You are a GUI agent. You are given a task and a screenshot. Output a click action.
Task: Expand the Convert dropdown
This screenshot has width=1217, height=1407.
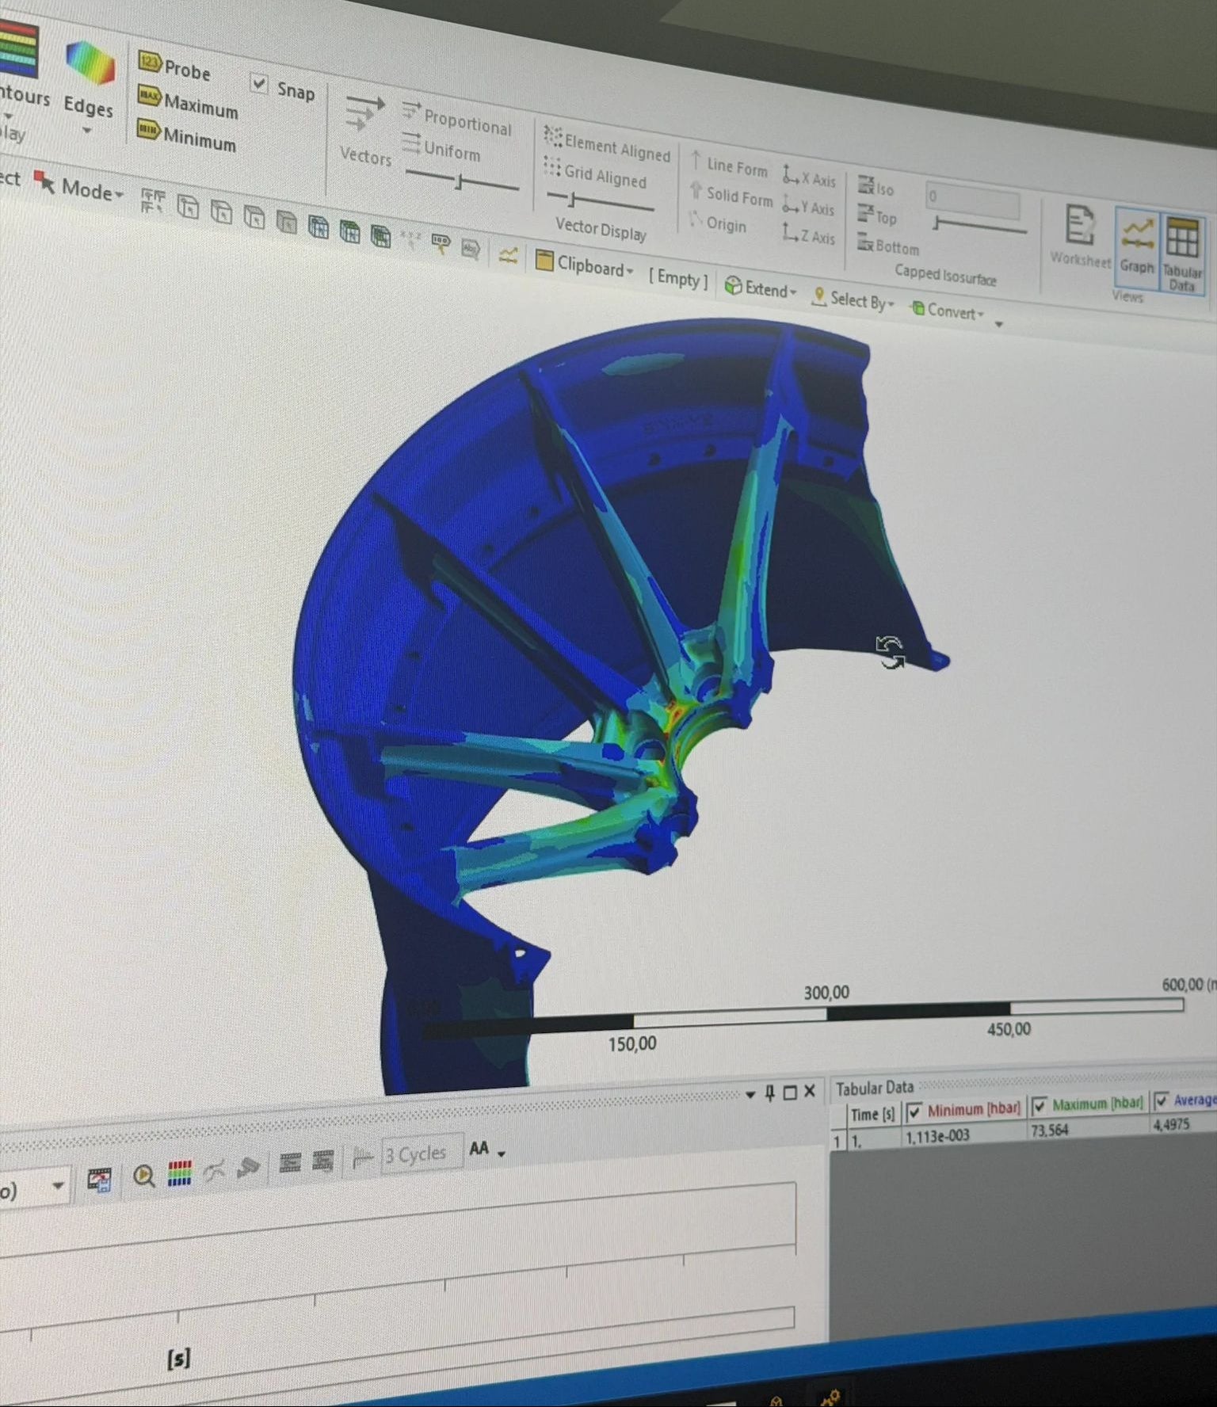(948, 311)
